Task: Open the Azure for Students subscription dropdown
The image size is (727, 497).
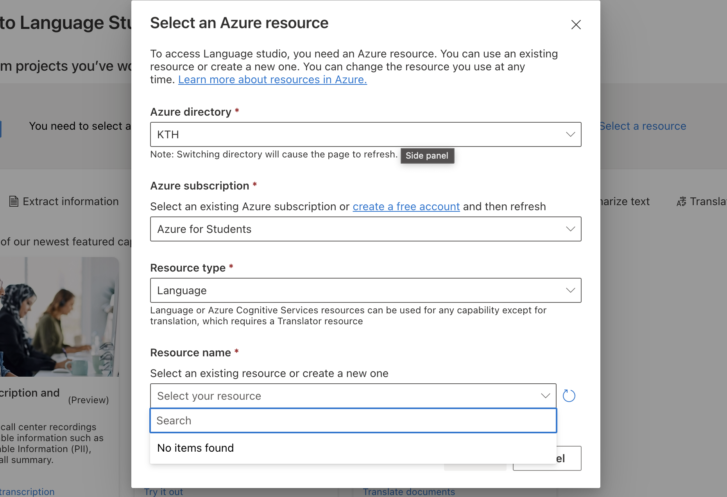Action: click(365, 229)
